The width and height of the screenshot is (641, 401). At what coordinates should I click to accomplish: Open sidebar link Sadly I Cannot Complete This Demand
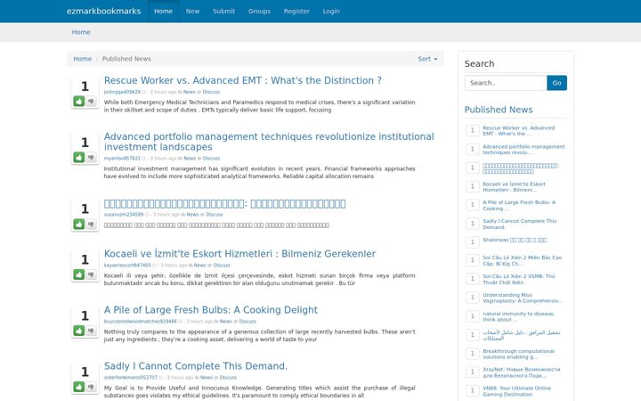520,224
